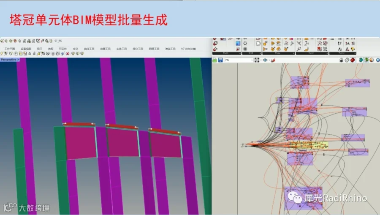Click the red X icon in Rhino's visibility toolbar
This screenshot has width=380, height=215.
[x=68, y=54]
